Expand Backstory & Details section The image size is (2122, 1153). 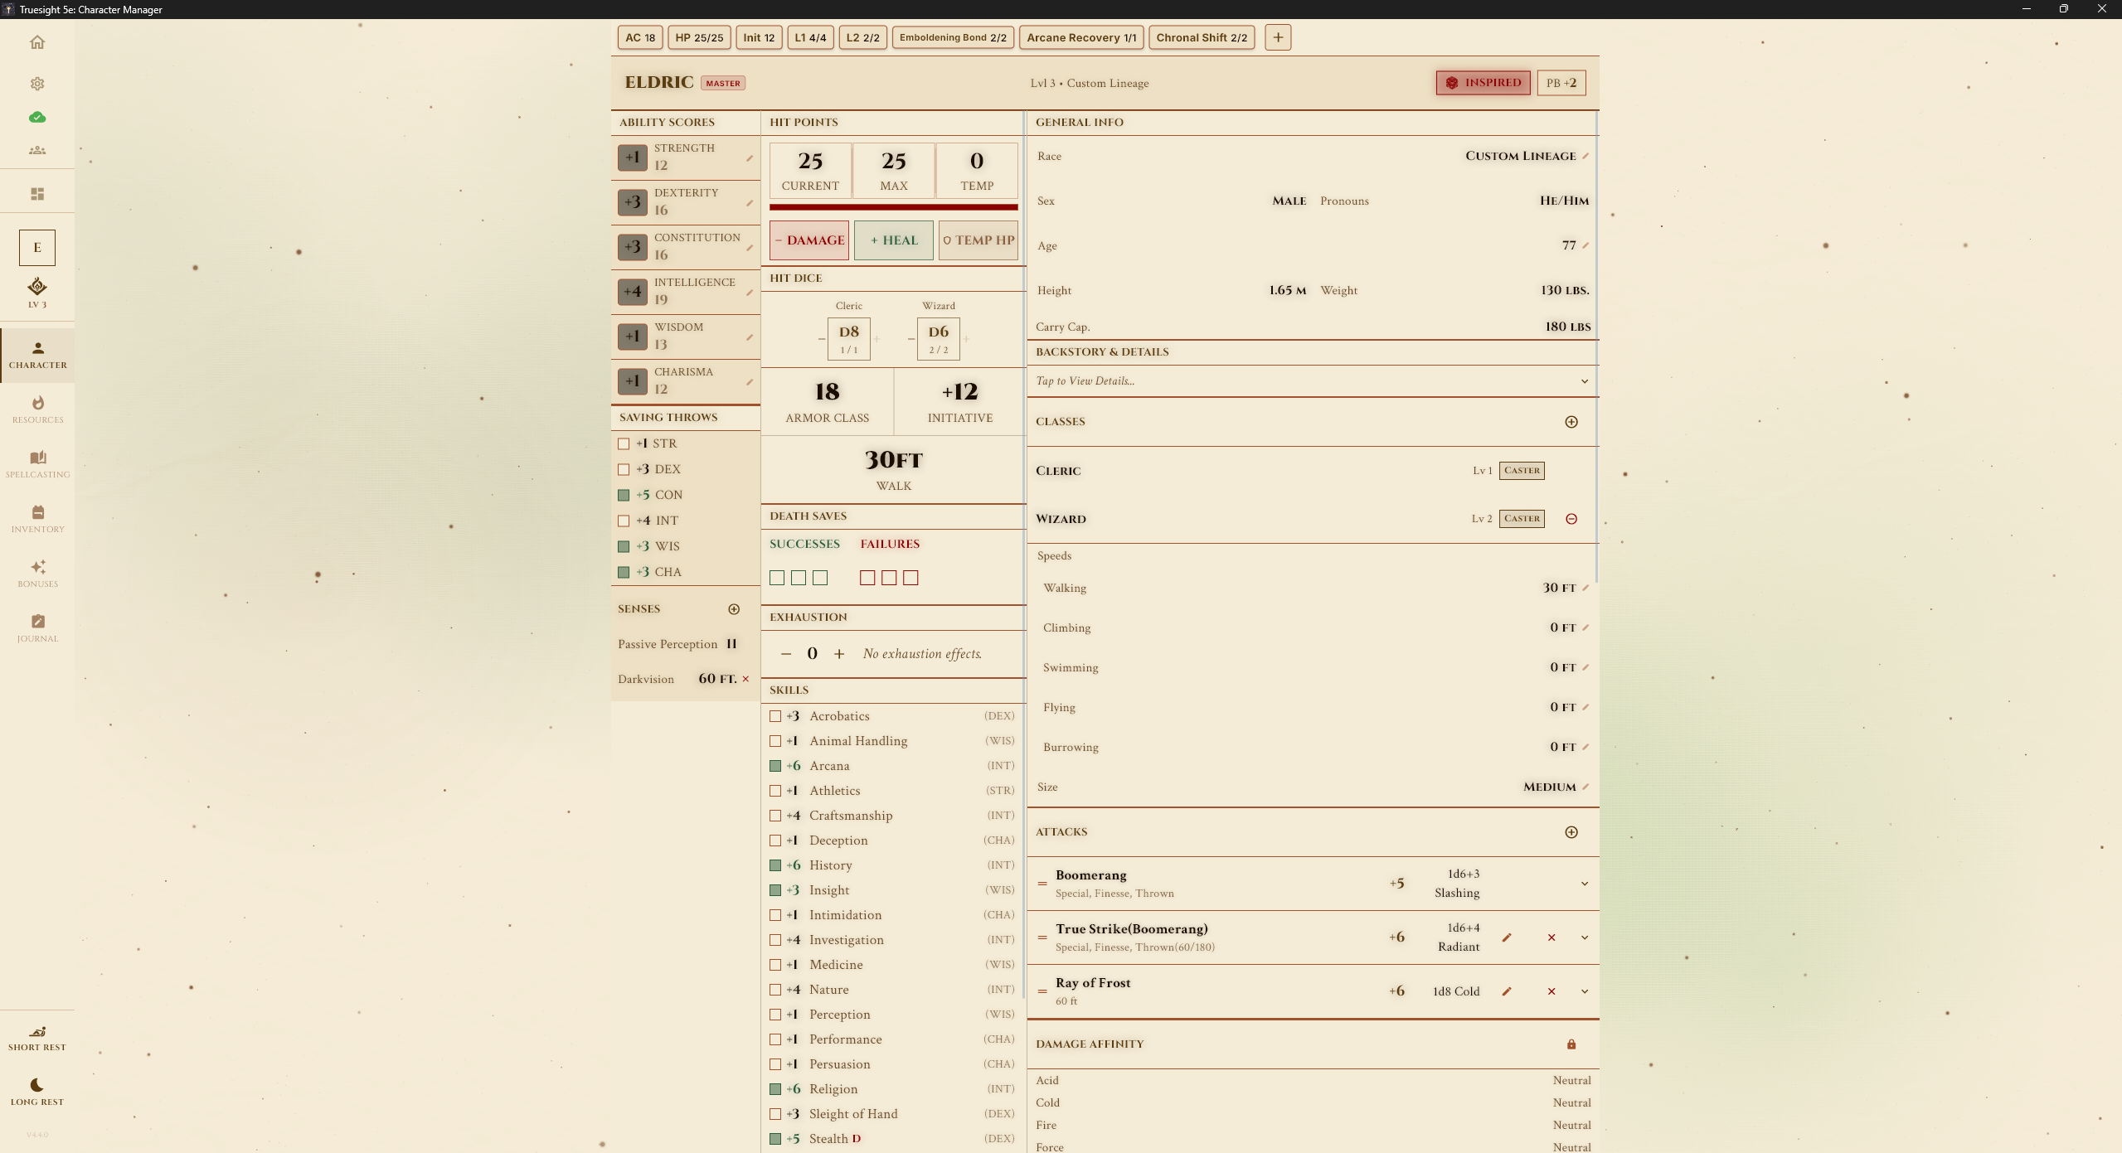[1585, 381]
